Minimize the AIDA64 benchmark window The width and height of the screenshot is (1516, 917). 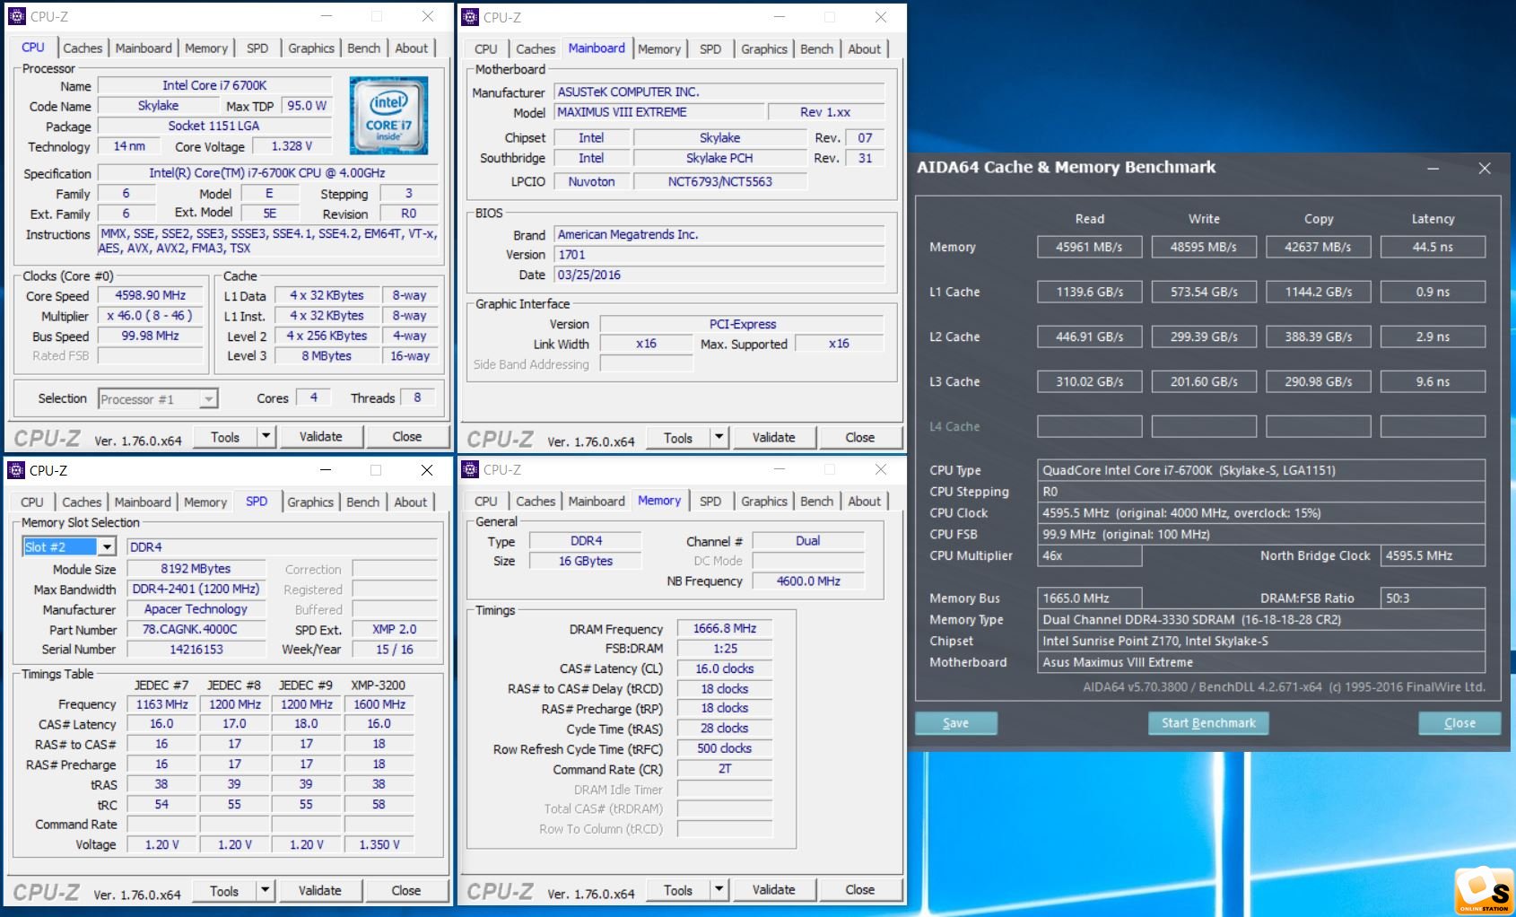coord(1433,168)
